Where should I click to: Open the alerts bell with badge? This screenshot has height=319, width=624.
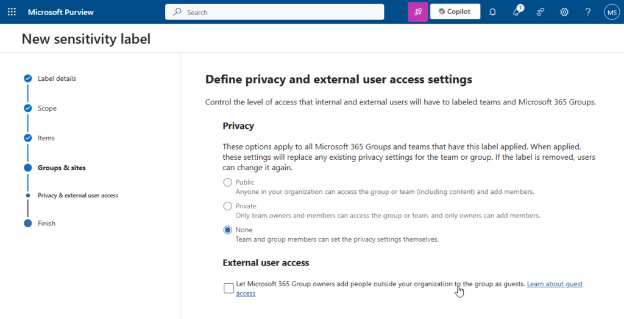click(517, 12)
